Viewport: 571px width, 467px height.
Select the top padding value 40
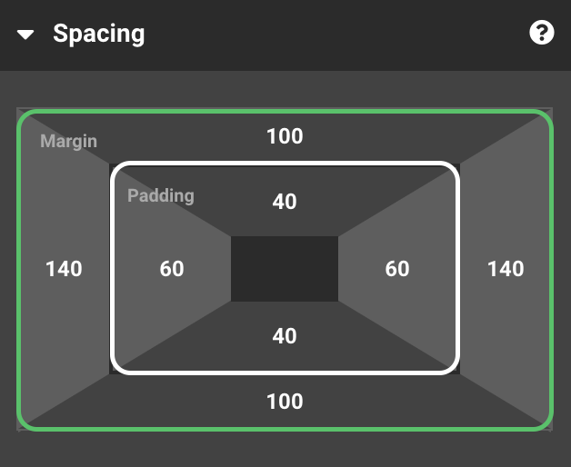click(285, 202)
